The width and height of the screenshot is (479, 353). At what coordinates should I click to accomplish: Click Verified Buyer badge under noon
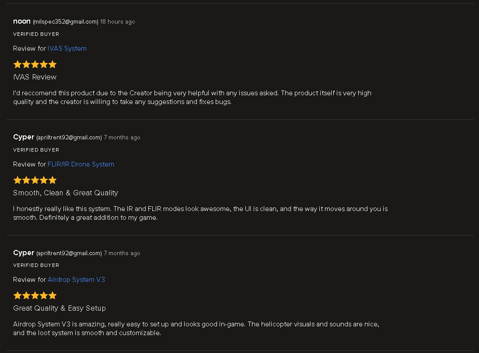pos(36,34)
